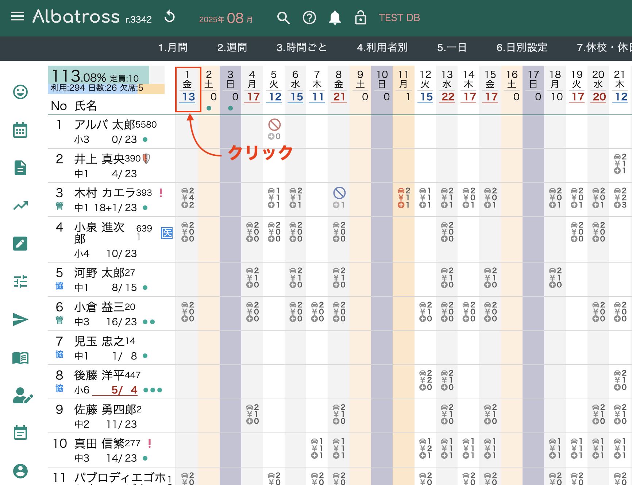Open notifications bell
This screenshot has width=632, height=485.
(x=335, y=18)
